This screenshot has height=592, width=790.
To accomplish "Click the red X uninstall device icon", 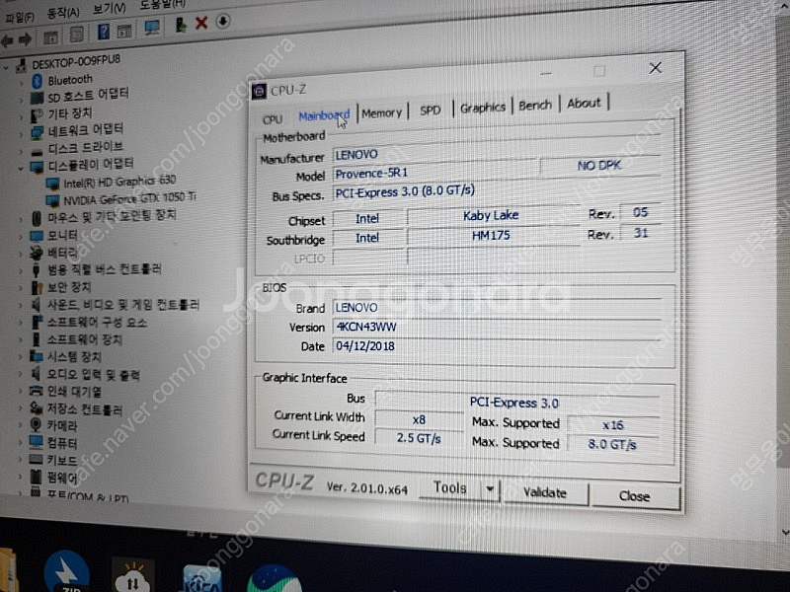I will click(201, 23).
